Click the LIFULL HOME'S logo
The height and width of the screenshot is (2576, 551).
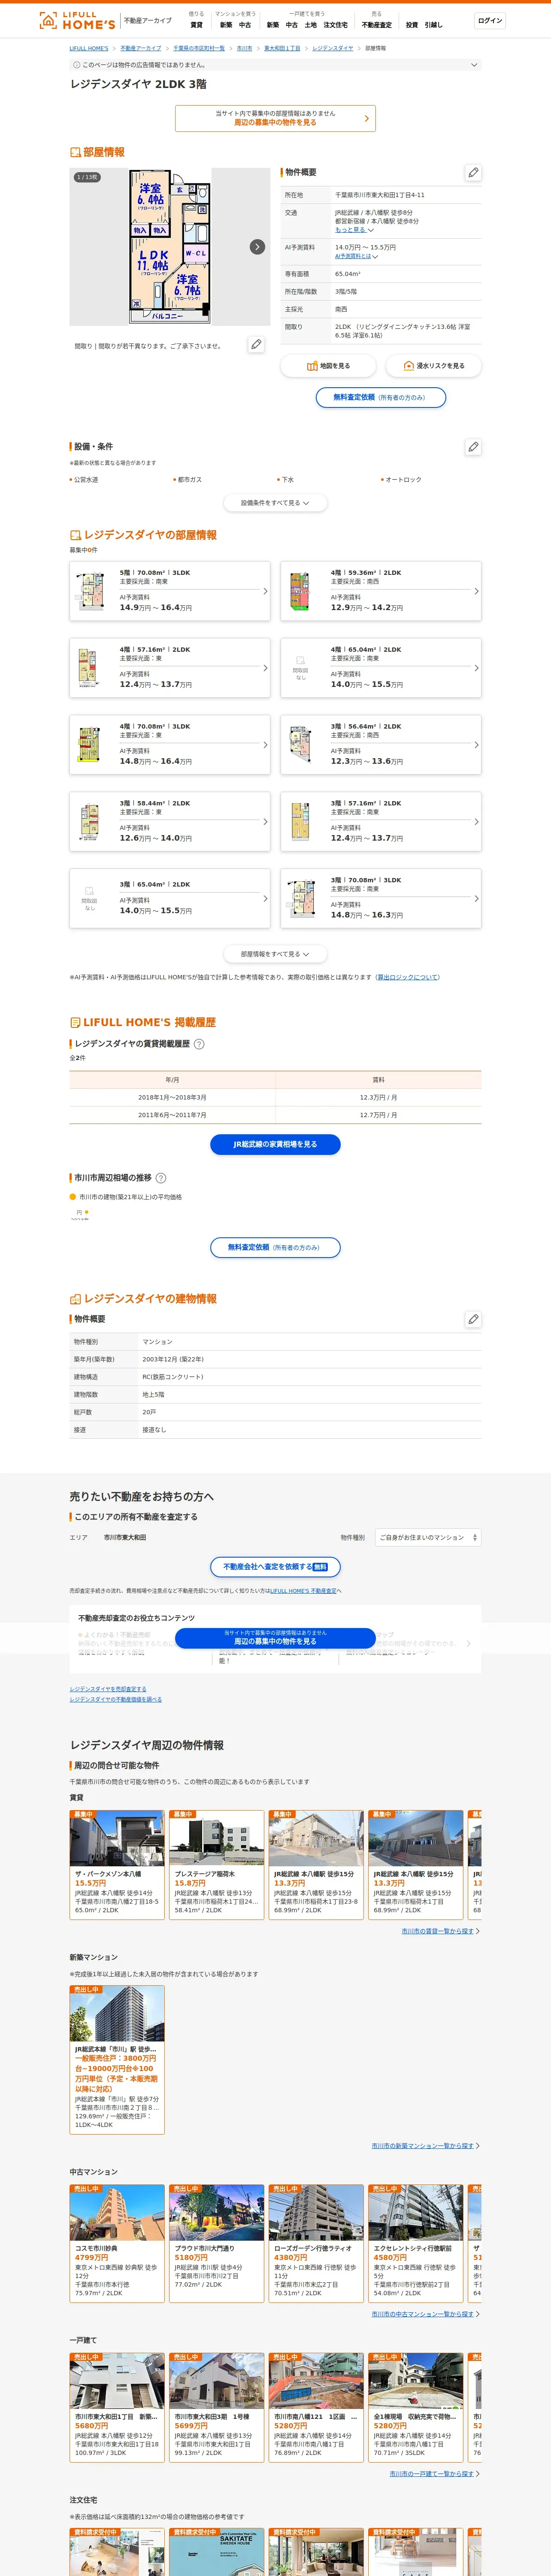point(77,20)
